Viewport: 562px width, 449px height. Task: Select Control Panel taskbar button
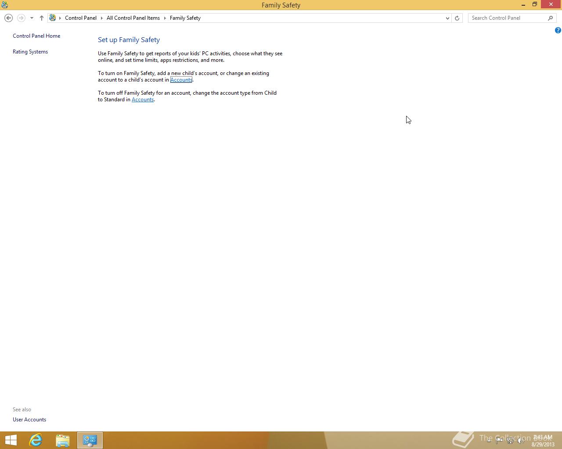click(x=90, y=440)
